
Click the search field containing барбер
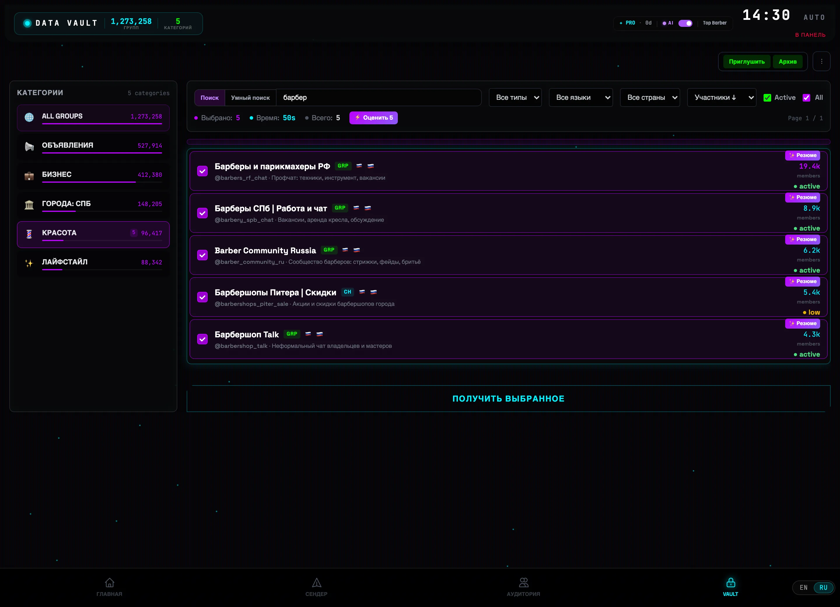[379, 98]
